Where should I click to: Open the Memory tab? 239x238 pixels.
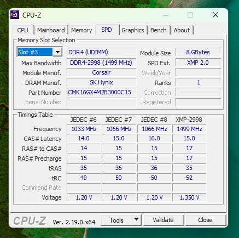coord(81,30)
